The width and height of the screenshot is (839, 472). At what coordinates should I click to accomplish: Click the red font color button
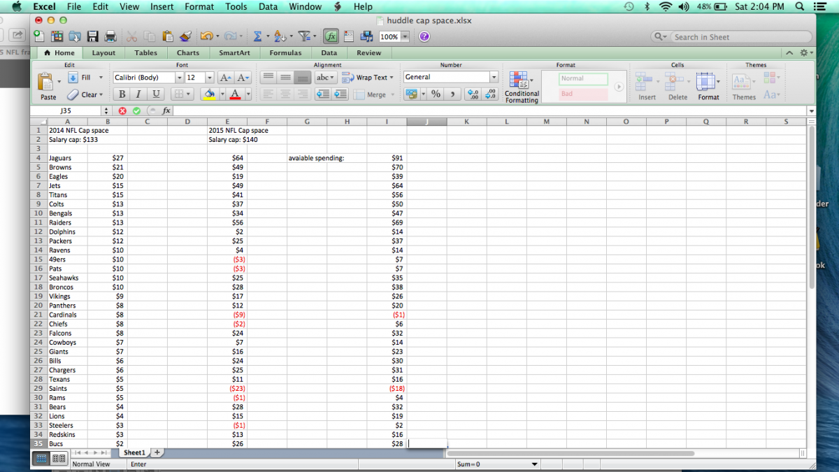234,94
